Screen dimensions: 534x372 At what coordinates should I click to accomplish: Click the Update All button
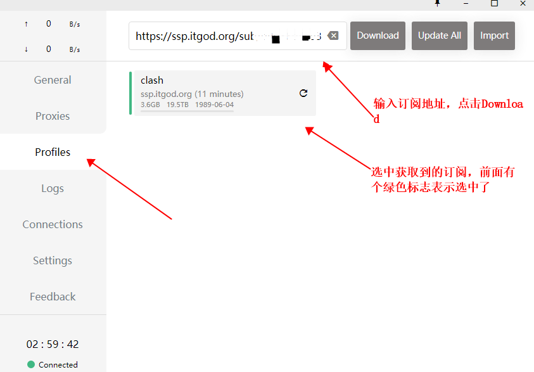440,35
